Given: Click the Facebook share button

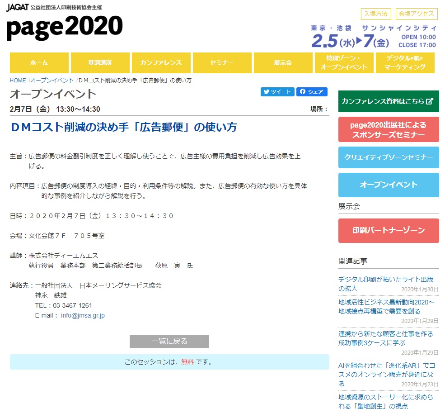Looking at the screenshot, I should pos(312,92).
